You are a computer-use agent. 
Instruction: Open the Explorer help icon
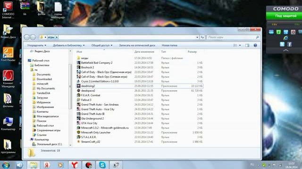pos(255,46)
